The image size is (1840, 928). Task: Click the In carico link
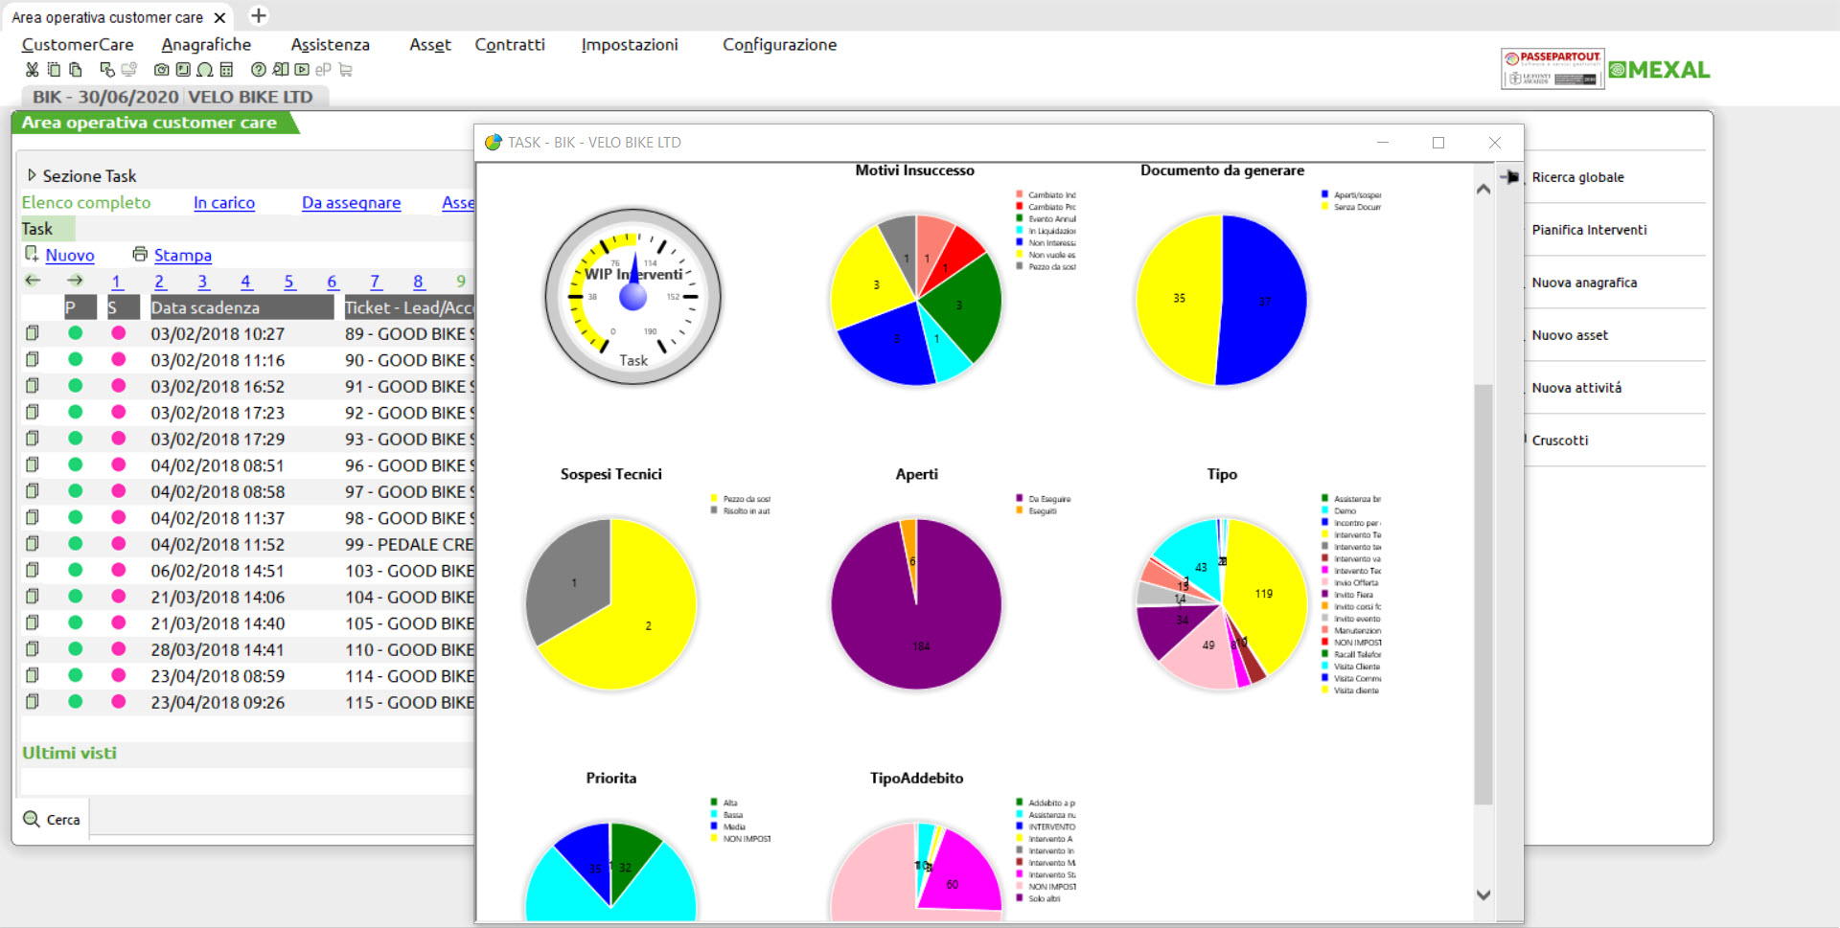223,203
